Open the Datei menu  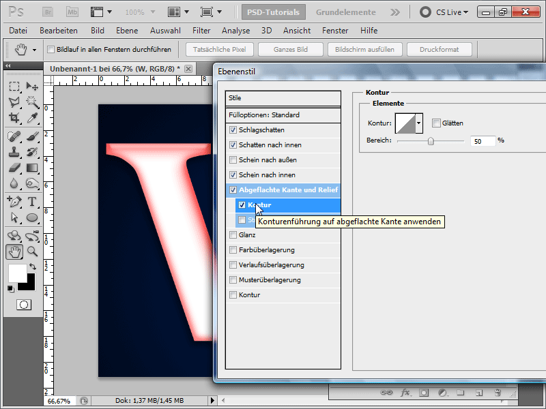[x=18, y=31]
